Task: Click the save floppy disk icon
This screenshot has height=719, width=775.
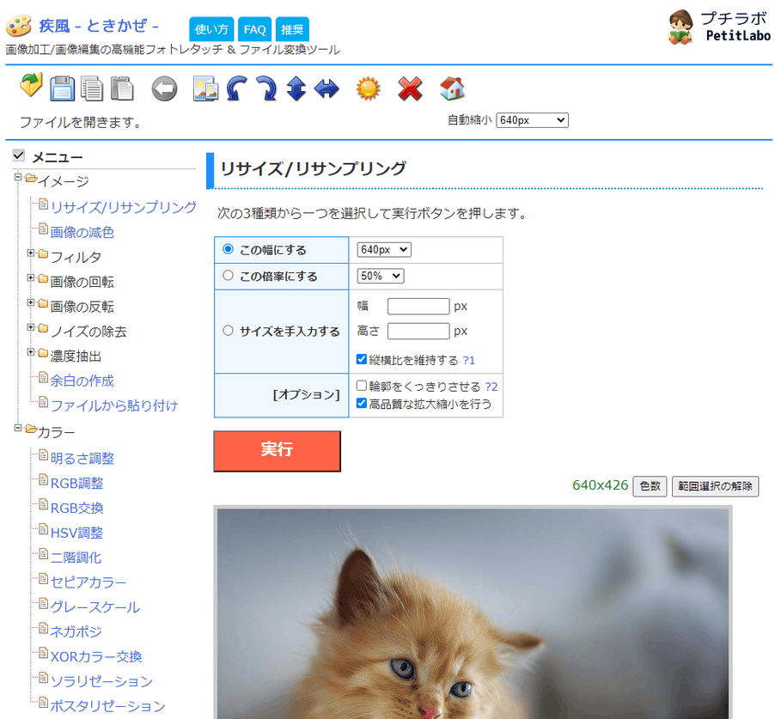Action: click(x=62, y=88)
